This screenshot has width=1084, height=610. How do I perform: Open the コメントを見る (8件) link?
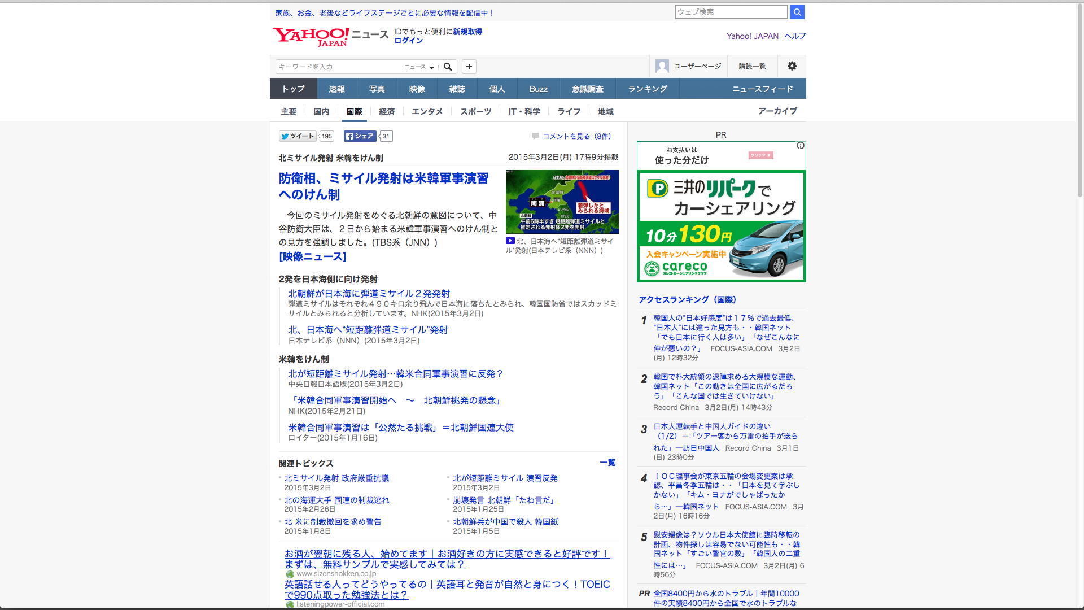tap(576, 136)
